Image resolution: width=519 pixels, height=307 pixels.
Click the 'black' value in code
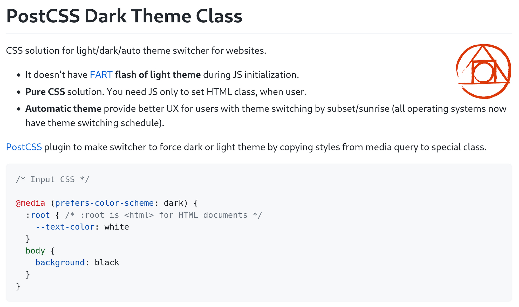tap(107, 263)
